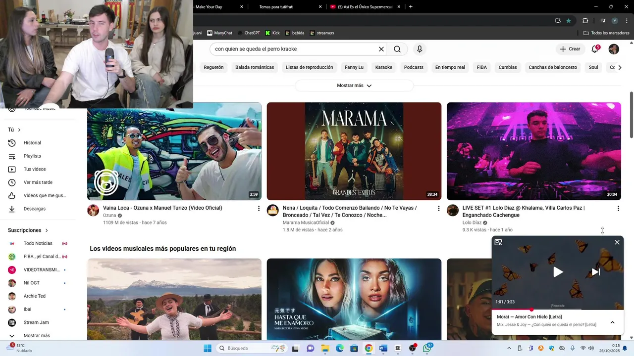Start voice search with microphone icon
The height and width of the screenshot is (356, 634).
click(x=420, y=49)
